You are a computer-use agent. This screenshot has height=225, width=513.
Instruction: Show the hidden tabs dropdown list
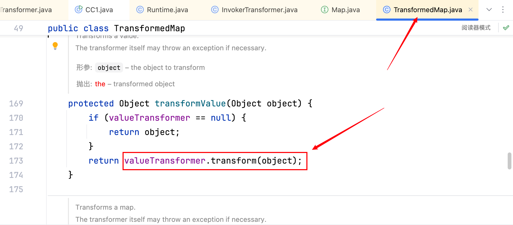(x=489, y=10)
